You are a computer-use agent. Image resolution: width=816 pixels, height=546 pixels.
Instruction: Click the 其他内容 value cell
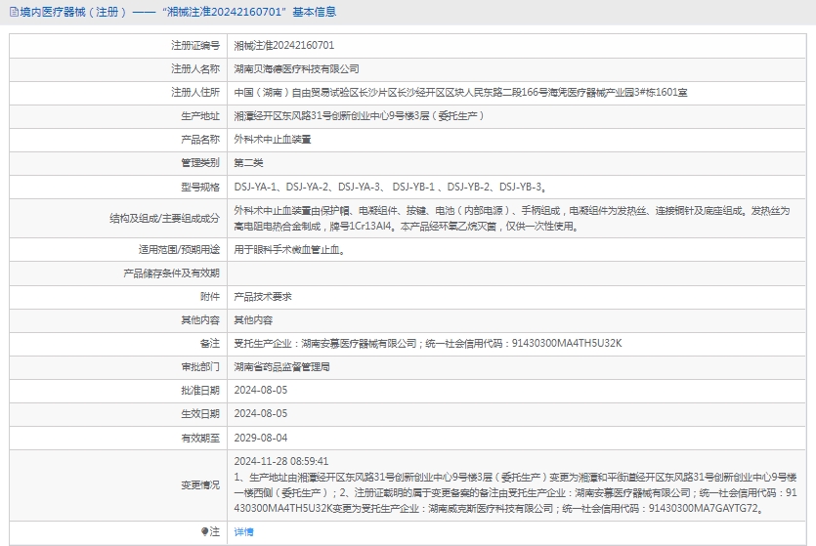coord(253,319)
